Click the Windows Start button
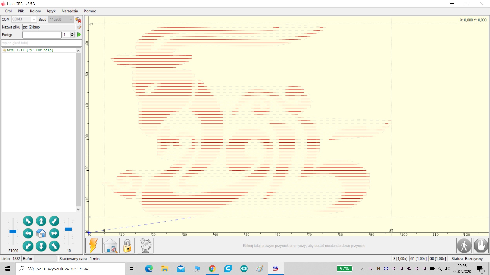 (8, 269)
